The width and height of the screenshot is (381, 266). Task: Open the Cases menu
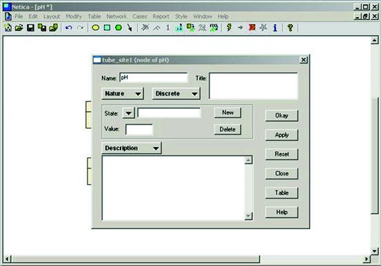(x=140, y=16)
